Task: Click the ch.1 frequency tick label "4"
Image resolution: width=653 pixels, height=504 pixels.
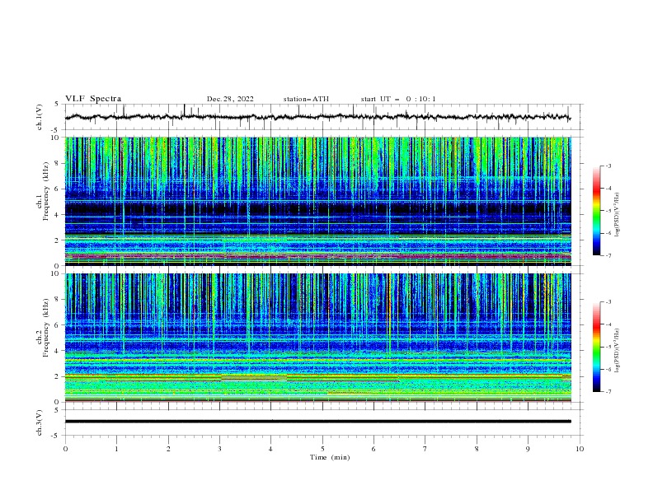Action: point(58,215)
